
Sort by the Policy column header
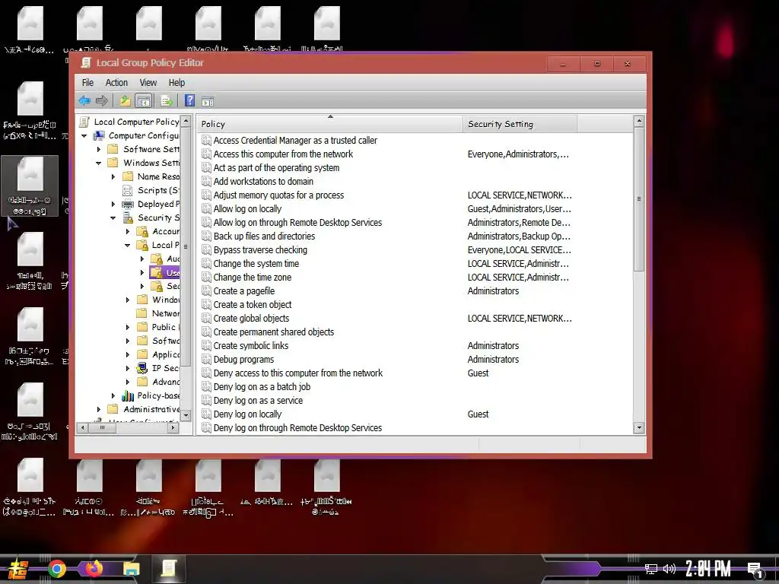[329, 124]
